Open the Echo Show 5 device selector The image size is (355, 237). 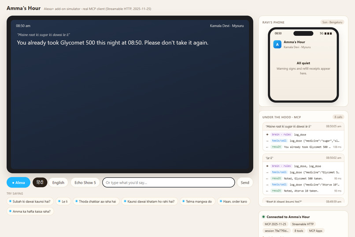pyautogui.click(x=85, y=183)
